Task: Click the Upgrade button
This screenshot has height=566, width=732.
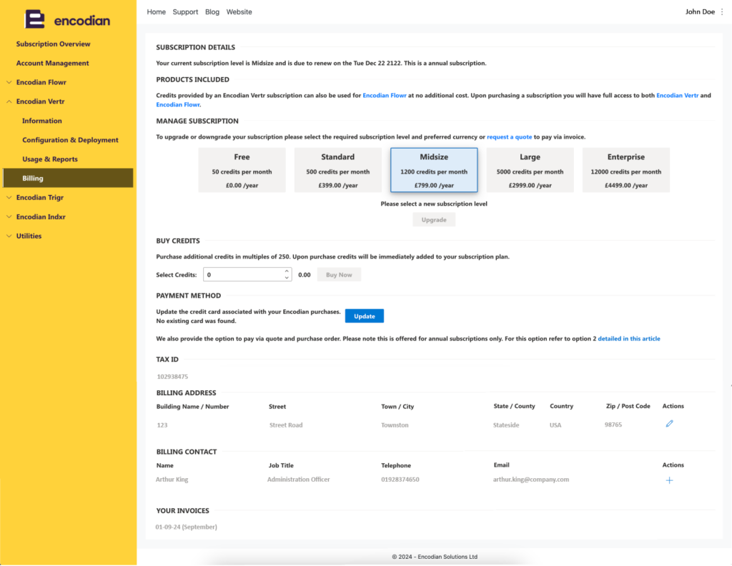Action: pos(433,219)
